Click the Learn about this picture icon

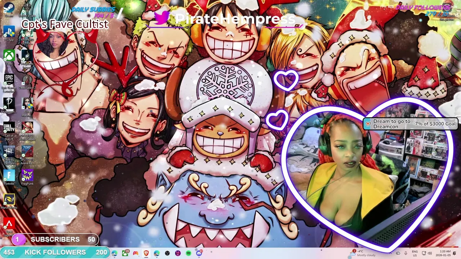coord(447,12)
